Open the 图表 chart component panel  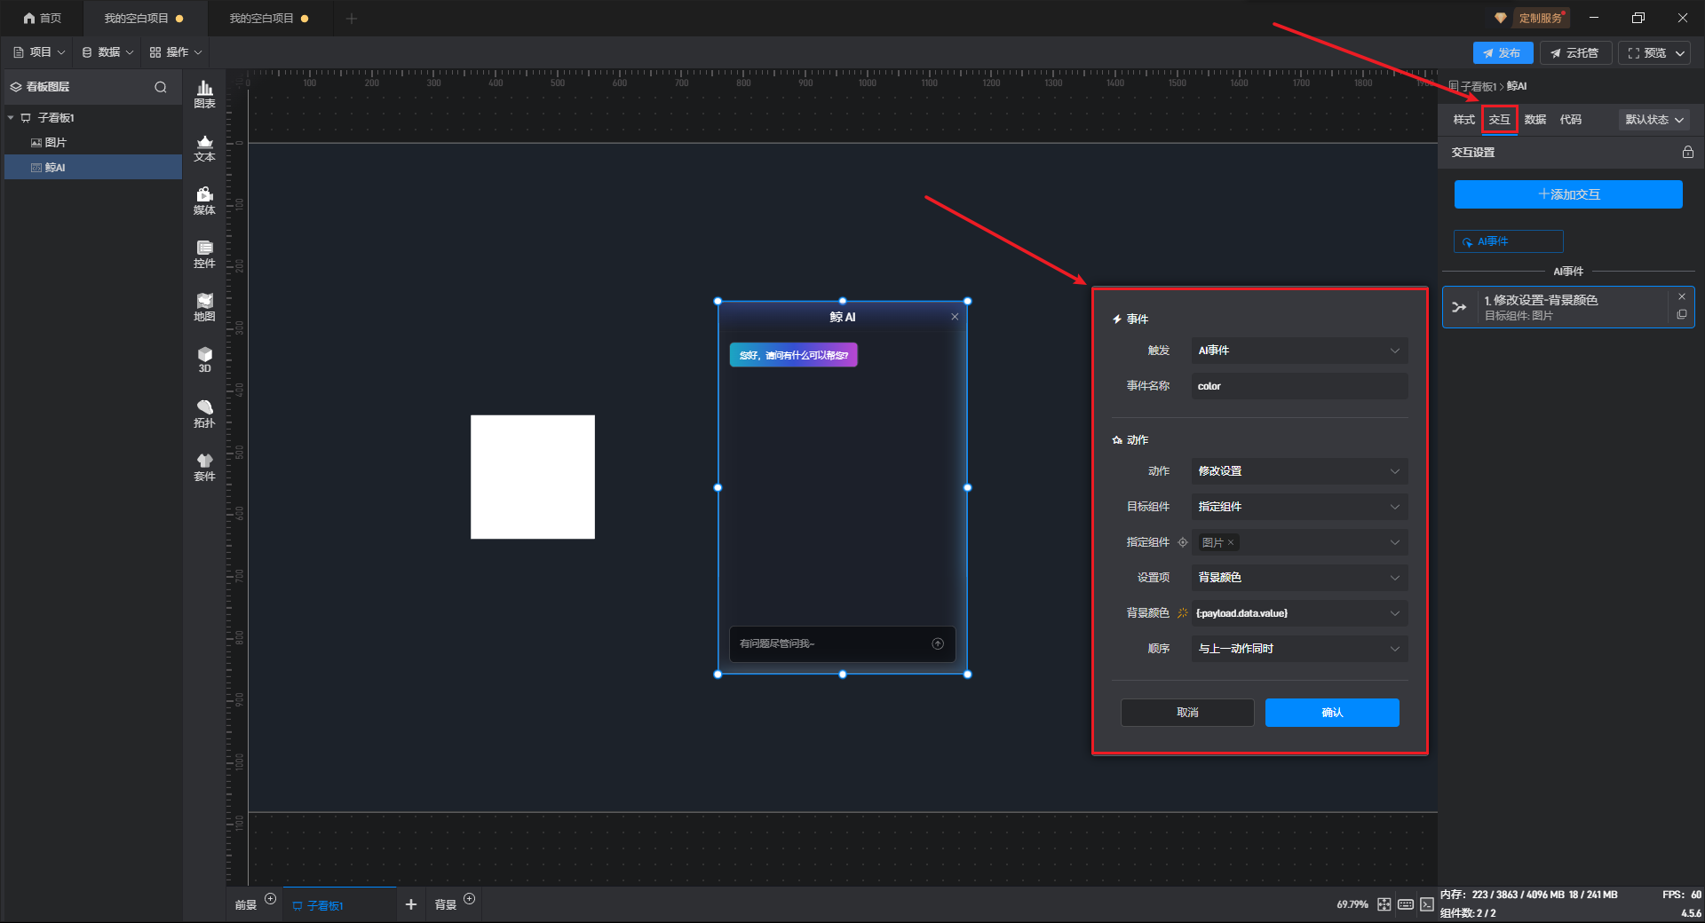point(204,94)
